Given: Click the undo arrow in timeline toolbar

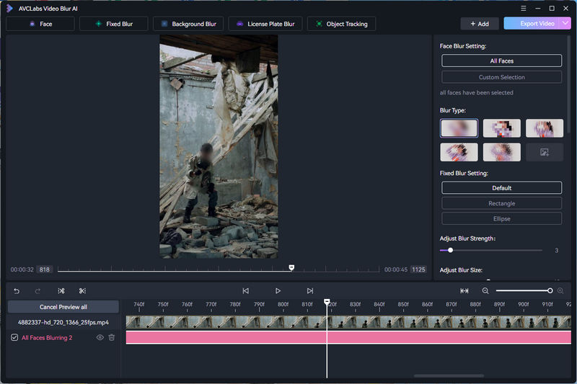Looking at the screenshot, I should point(17,291).
